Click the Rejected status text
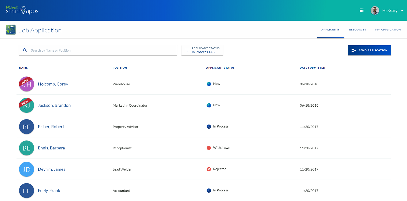Image resolution: width=407 pixels, height=201 pixels. tap(220, 169)
